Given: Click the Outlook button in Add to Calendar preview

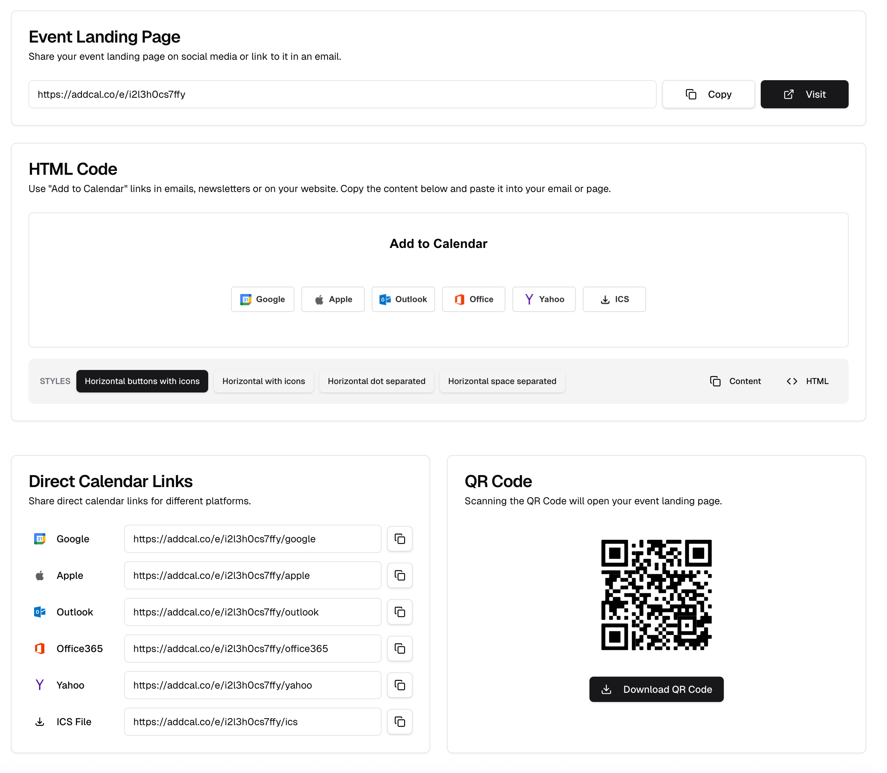Looking at the screenshot, I should 403,299.
